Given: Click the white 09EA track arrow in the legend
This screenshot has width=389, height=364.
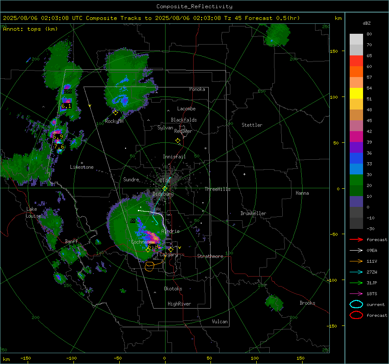Looking at the screenshot, I should pyautogui.click(x=356, y=251).
